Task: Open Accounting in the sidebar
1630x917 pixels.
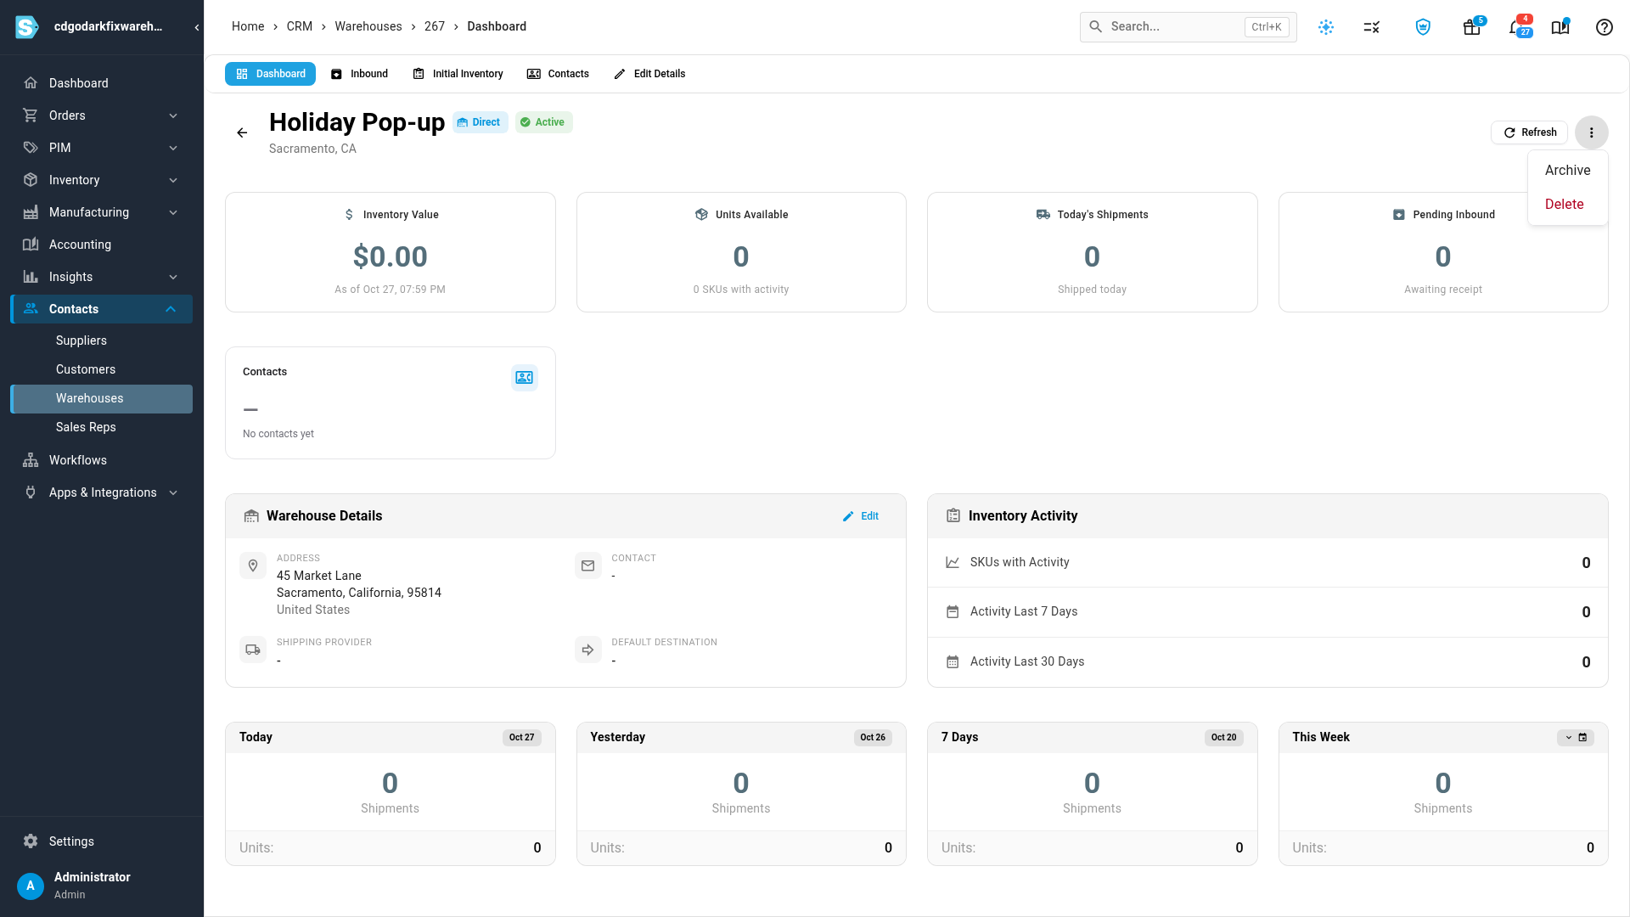Action: tap(102, 245)
